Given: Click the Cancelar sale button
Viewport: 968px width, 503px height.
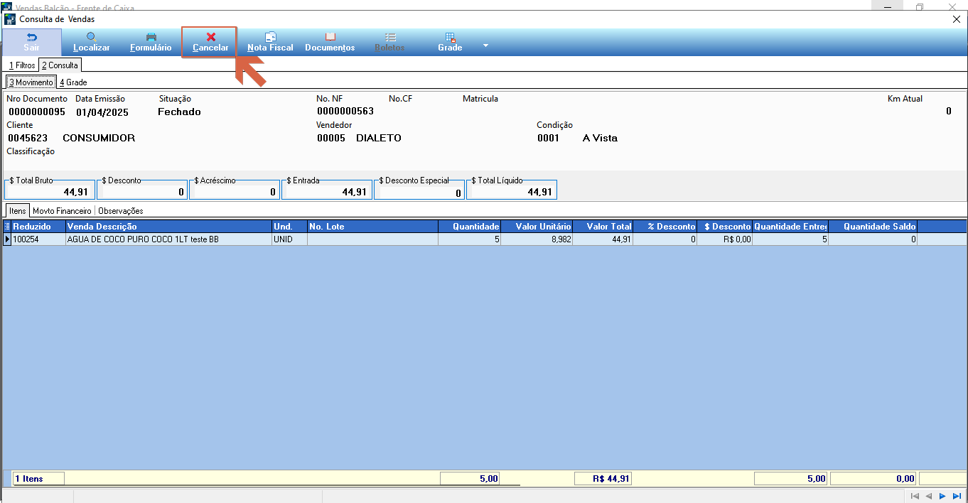Looking at the screenshot, I should [210, 42].
